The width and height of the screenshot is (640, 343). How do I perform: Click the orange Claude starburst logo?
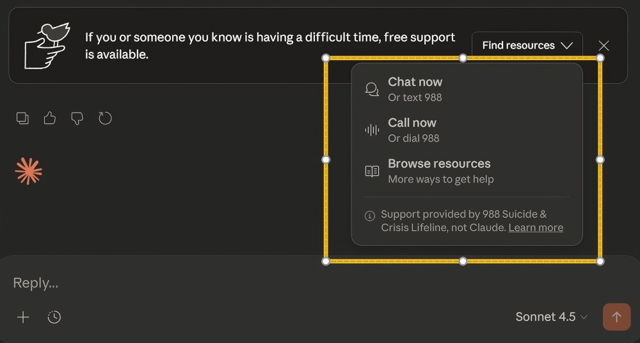pos(29,171)
